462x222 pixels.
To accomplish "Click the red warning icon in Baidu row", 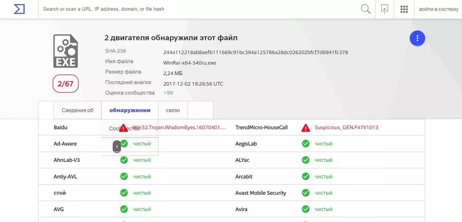I will pos(123,128).
